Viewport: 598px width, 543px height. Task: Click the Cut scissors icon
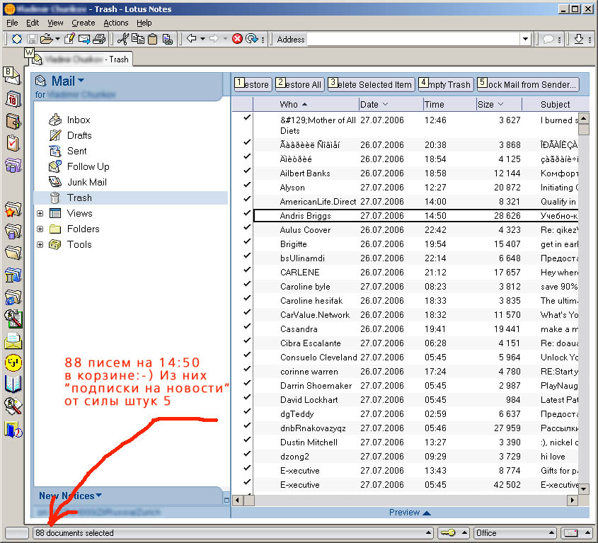(123, 39)
